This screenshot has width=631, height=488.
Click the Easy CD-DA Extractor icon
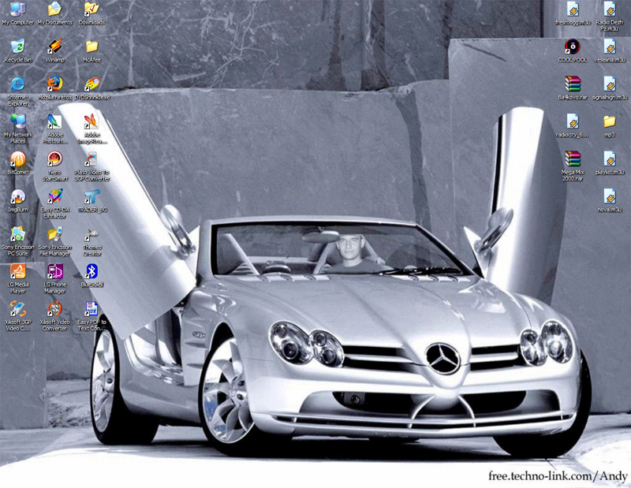click(x=54, y=196)
